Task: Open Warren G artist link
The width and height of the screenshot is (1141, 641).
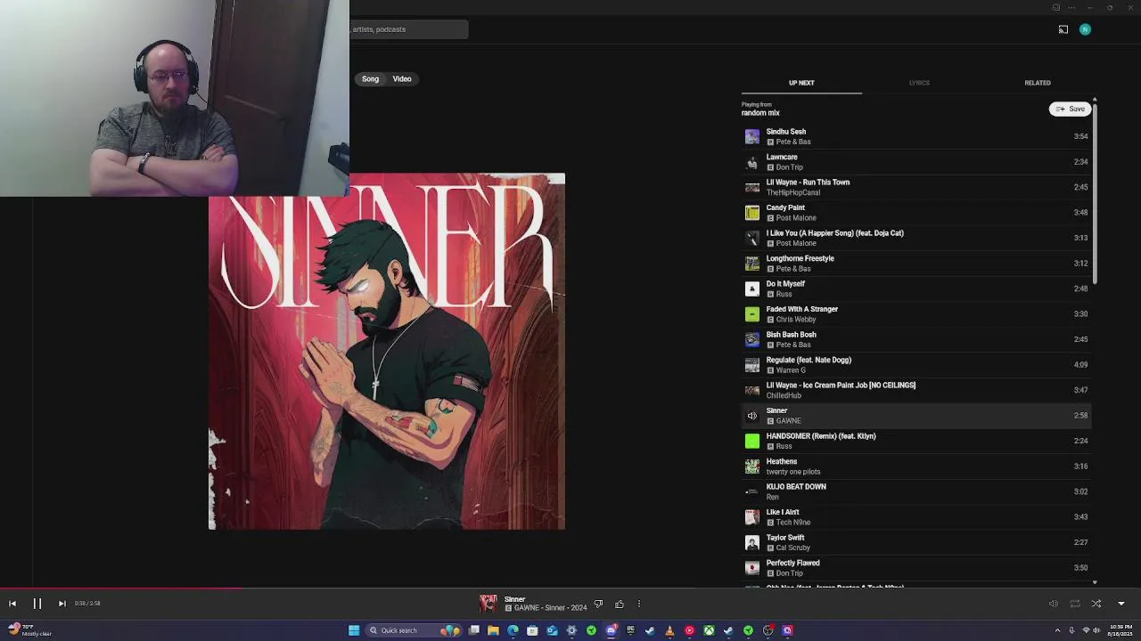Action: pos(791,370)
